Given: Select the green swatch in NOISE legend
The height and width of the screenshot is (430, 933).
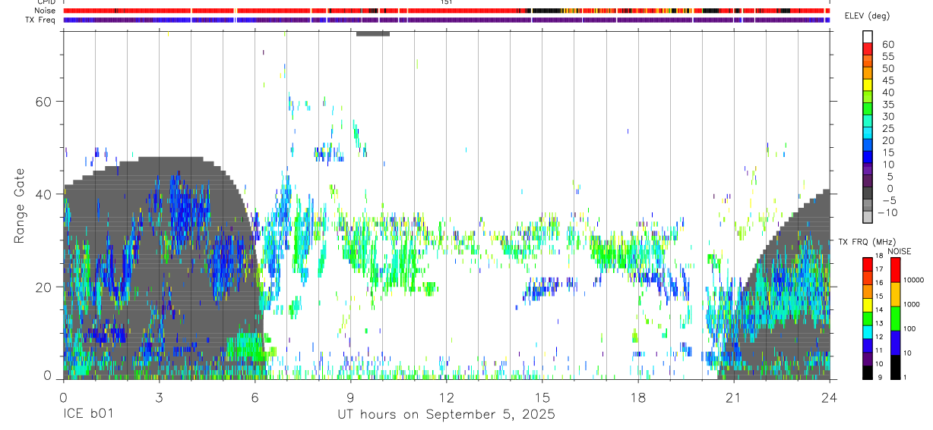Looking at the screenshot, I should point(895,319).
